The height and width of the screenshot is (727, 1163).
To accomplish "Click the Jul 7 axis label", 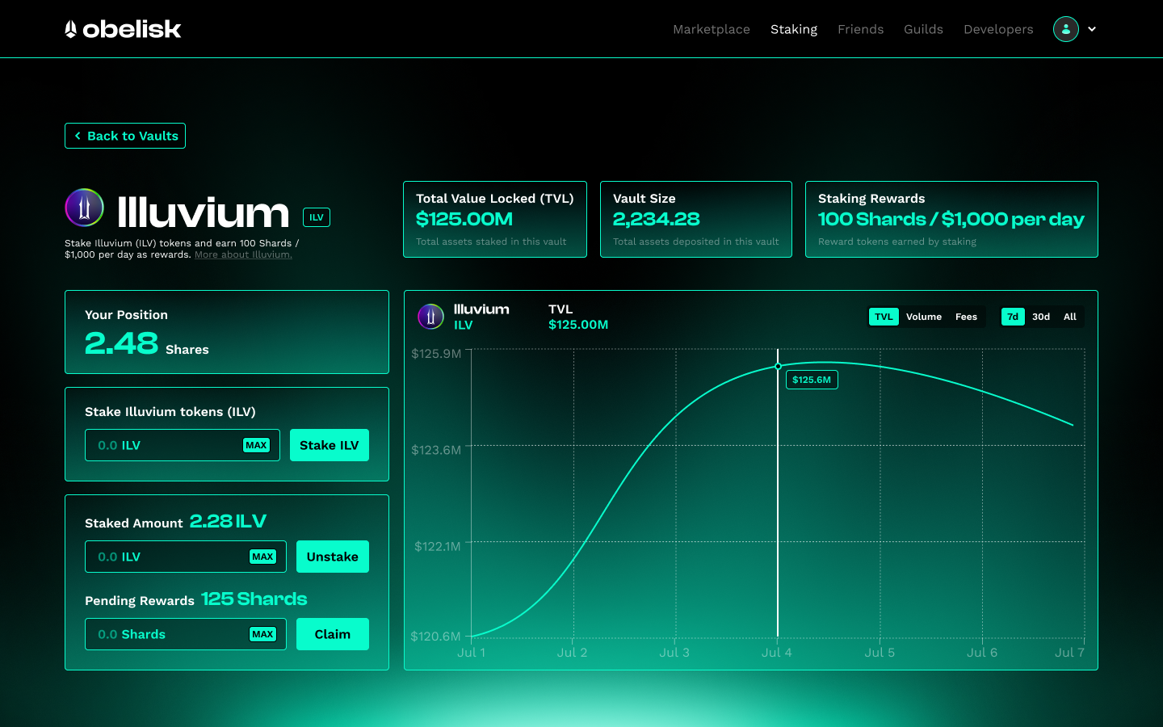I will (1070, 653).
